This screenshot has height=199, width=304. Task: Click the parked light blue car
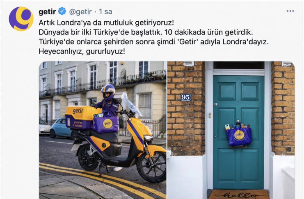[61, 128]
